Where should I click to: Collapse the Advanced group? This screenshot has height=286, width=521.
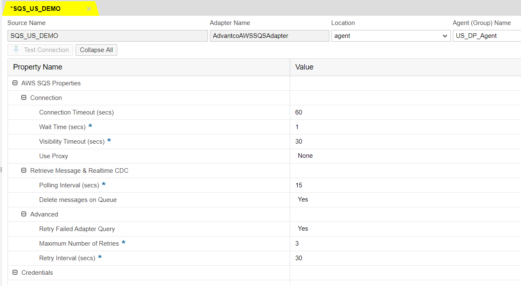(x=24, y=214)
